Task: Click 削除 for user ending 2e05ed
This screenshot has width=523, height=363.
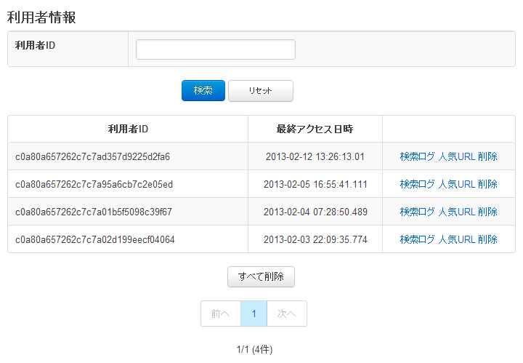Action: 487,184
